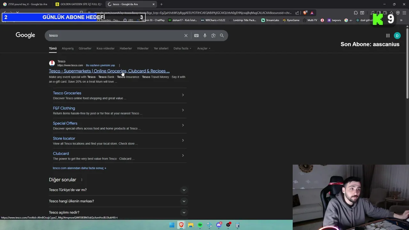Open the Special Offers link
This screenshot has width=409, height=230.
(x=65, y=123)
